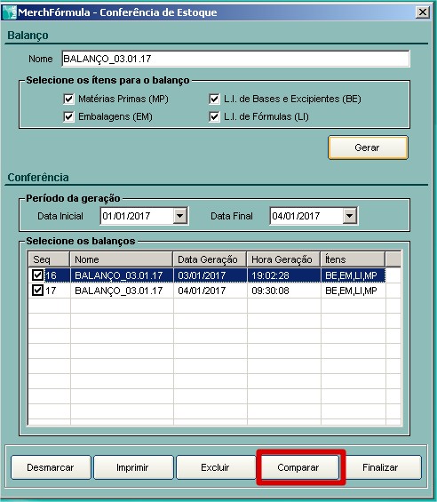Click the Excluir button
The image size is (437, 502).
click(x=216, y=467)
